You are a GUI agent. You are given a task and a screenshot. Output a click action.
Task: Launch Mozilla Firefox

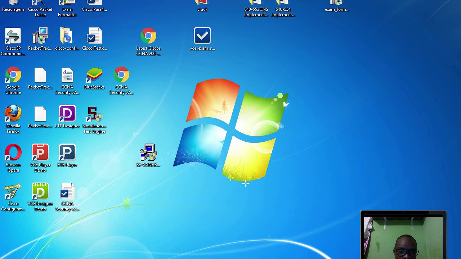13,119
